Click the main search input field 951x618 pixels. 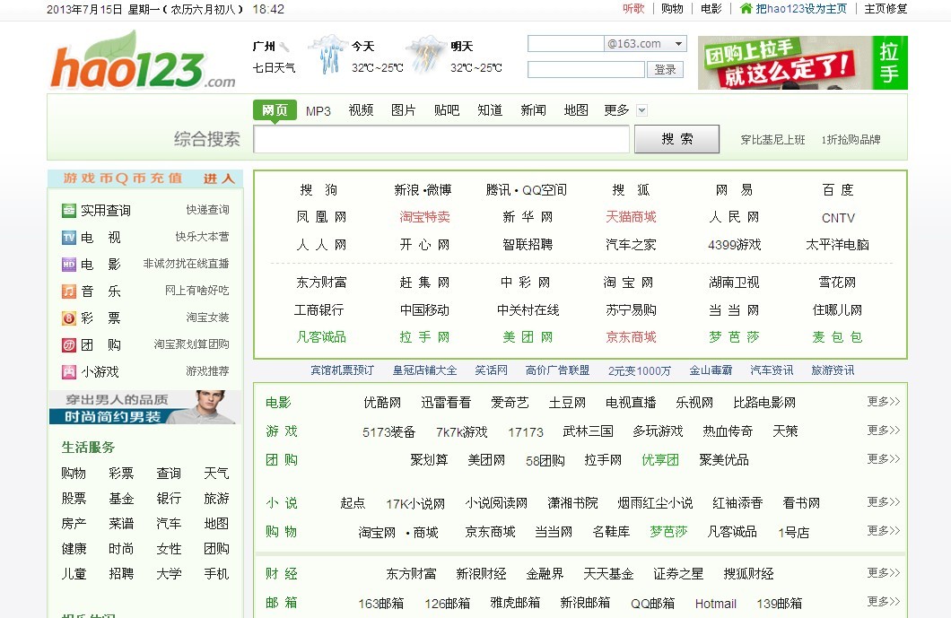441,139
